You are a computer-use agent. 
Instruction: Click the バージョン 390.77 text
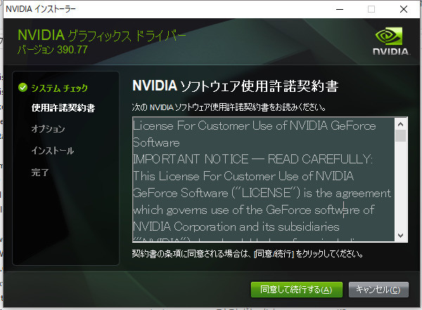(x=53, y=50)
